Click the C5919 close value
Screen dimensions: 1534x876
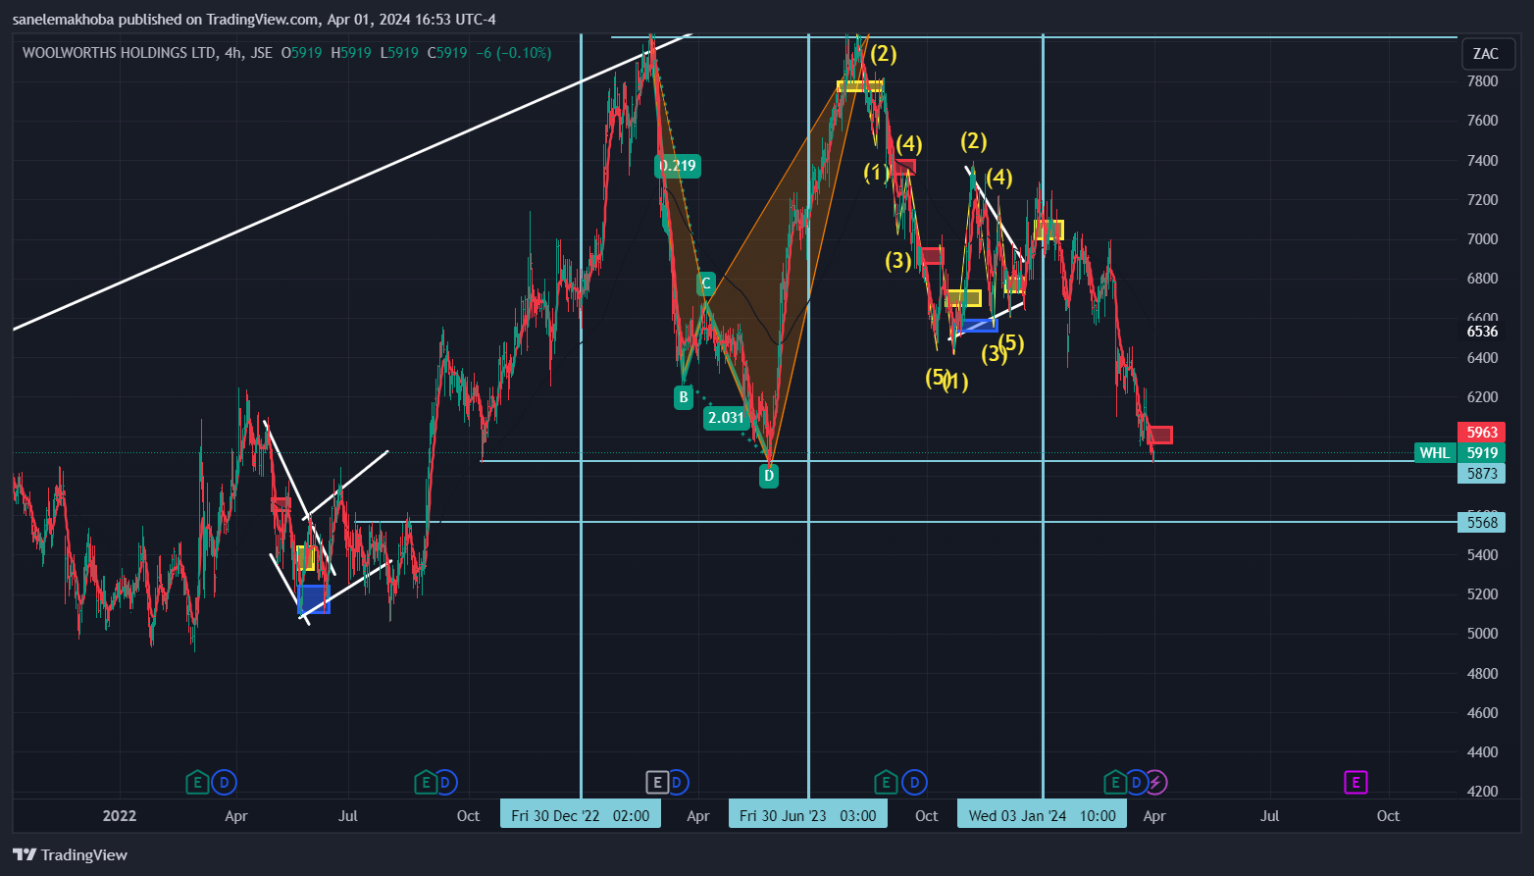[x=447, y=53]
